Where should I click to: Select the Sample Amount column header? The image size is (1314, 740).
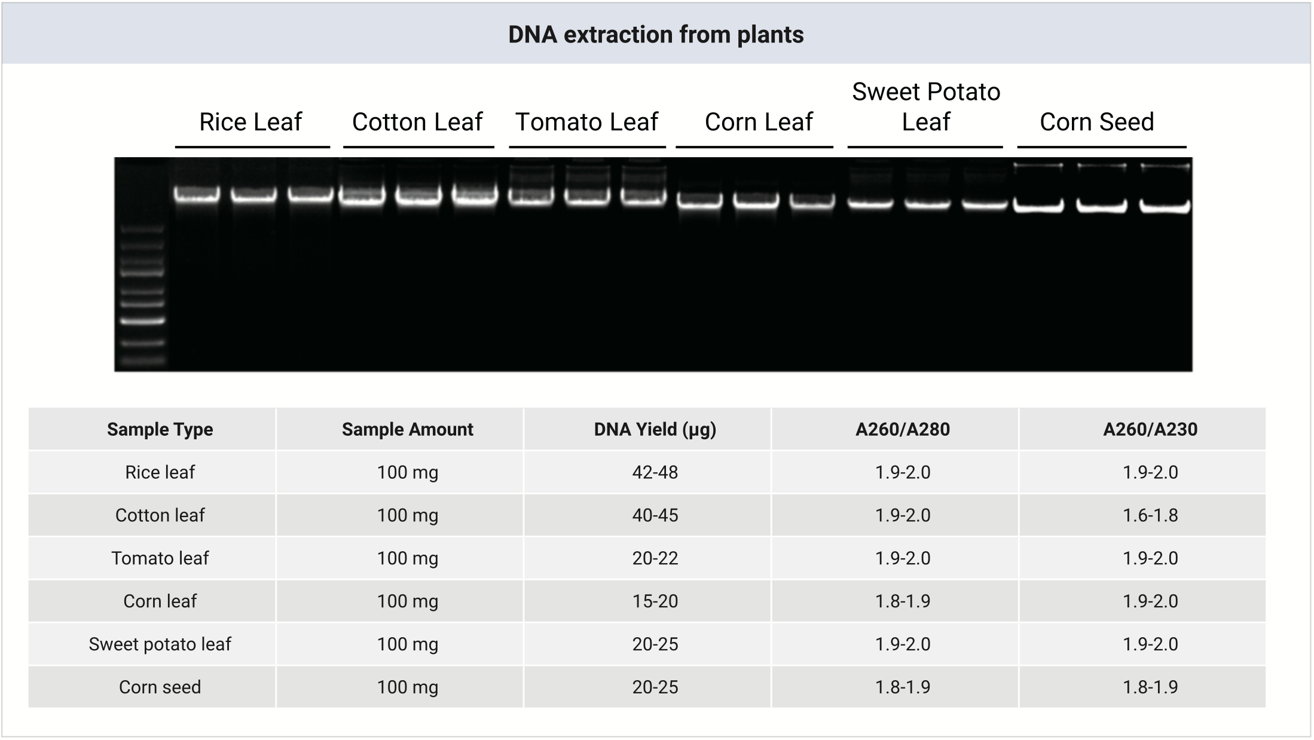click(407, 429)
